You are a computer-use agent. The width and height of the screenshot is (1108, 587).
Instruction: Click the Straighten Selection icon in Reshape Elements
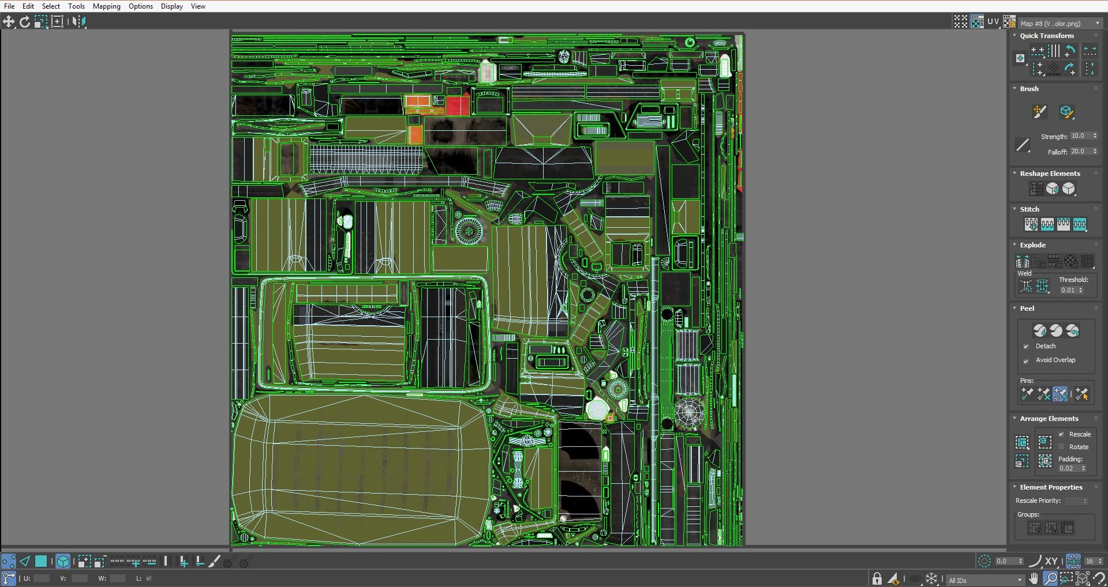click(x=1036, y=189)
